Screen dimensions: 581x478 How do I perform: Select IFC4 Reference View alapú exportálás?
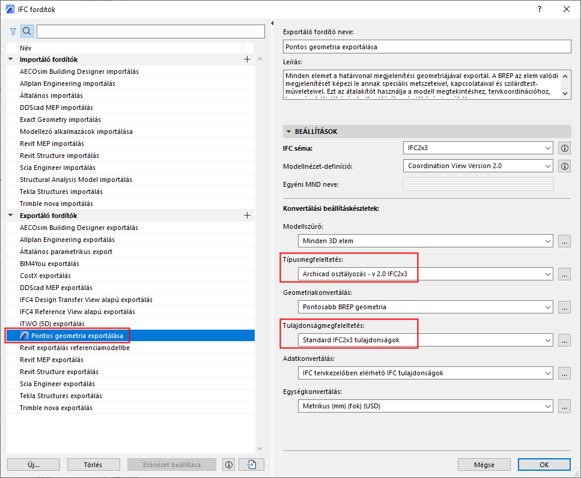(131, 312)
